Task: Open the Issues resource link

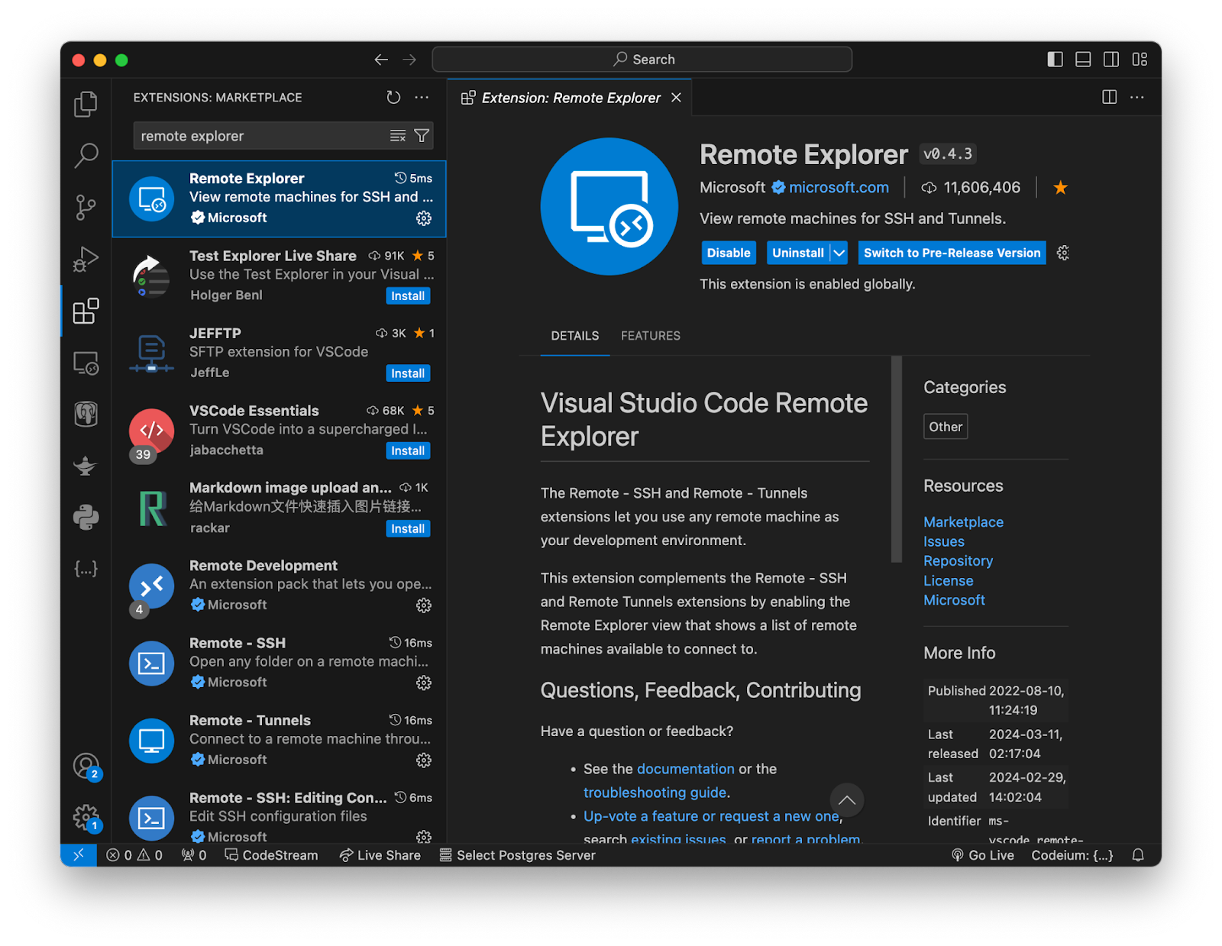Action: (944, 541)
